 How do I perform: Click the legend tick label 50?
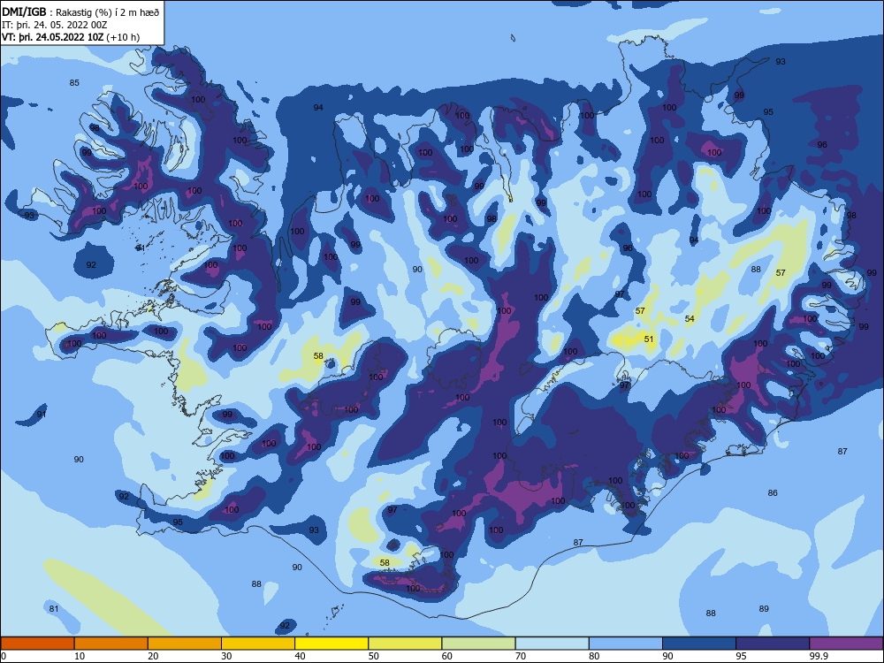[374, 656]
